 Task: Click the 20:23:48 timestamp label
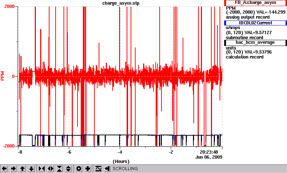[x=209, y=152]
